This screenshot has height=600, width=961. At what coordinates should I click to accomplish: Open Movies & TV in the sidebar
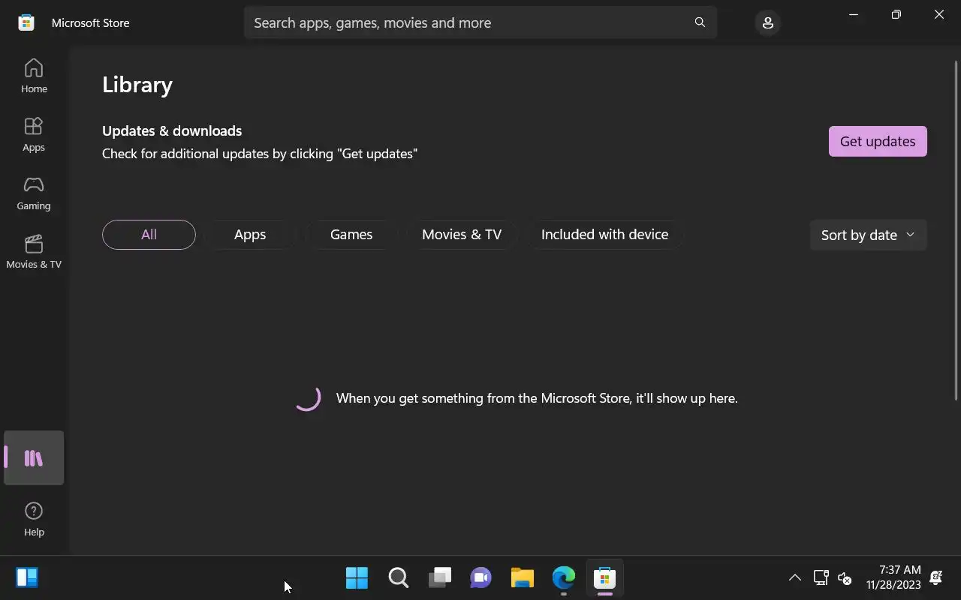coord(34,251)
